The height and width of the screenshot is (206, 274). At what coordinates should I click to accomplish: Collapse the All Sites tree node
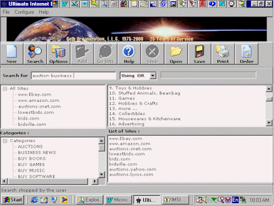(x=5, y=89)
